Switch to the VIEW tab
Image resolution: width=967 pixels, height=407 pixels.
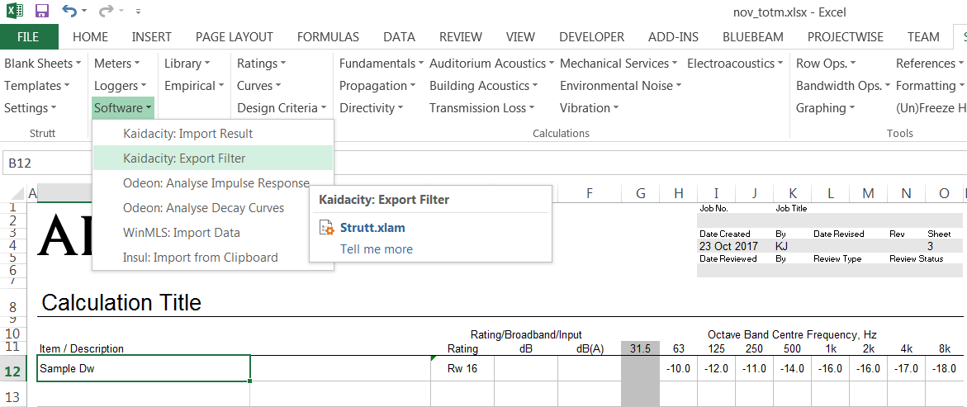[520, 37]
